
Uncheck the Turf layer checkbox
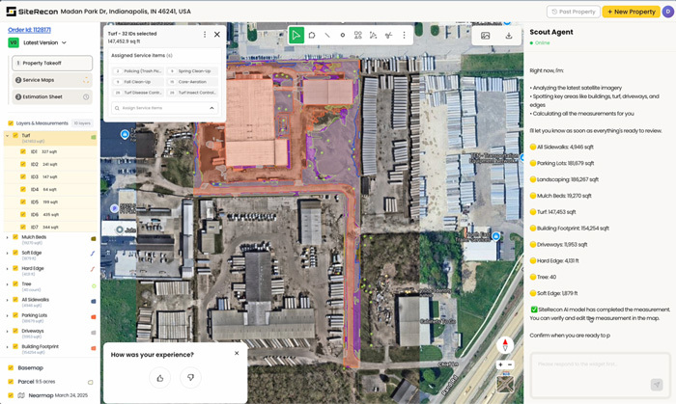point(15,136)
